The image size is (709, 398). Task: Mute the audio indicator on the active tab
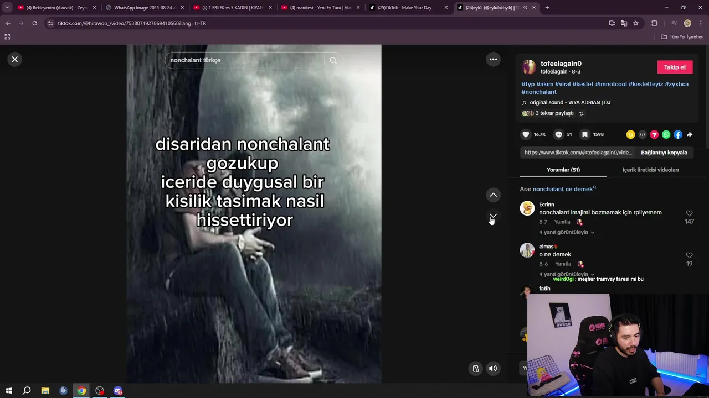pyautogui.click(x=525, y=8)
